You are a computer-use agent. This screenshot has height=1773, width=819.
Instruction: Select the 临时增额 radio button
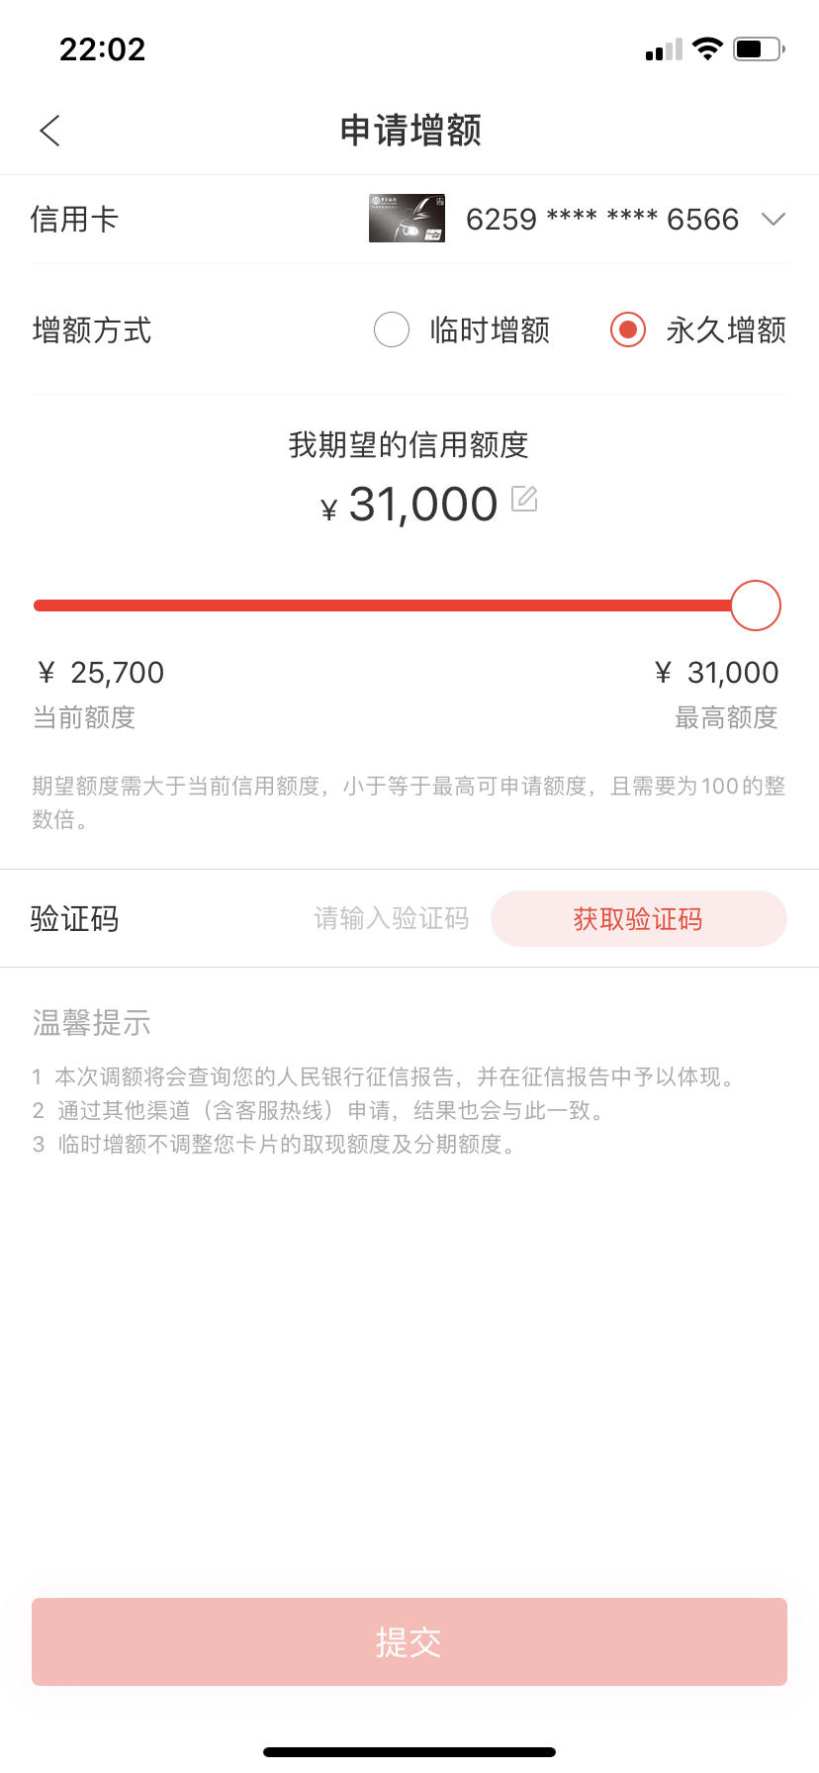392,329
